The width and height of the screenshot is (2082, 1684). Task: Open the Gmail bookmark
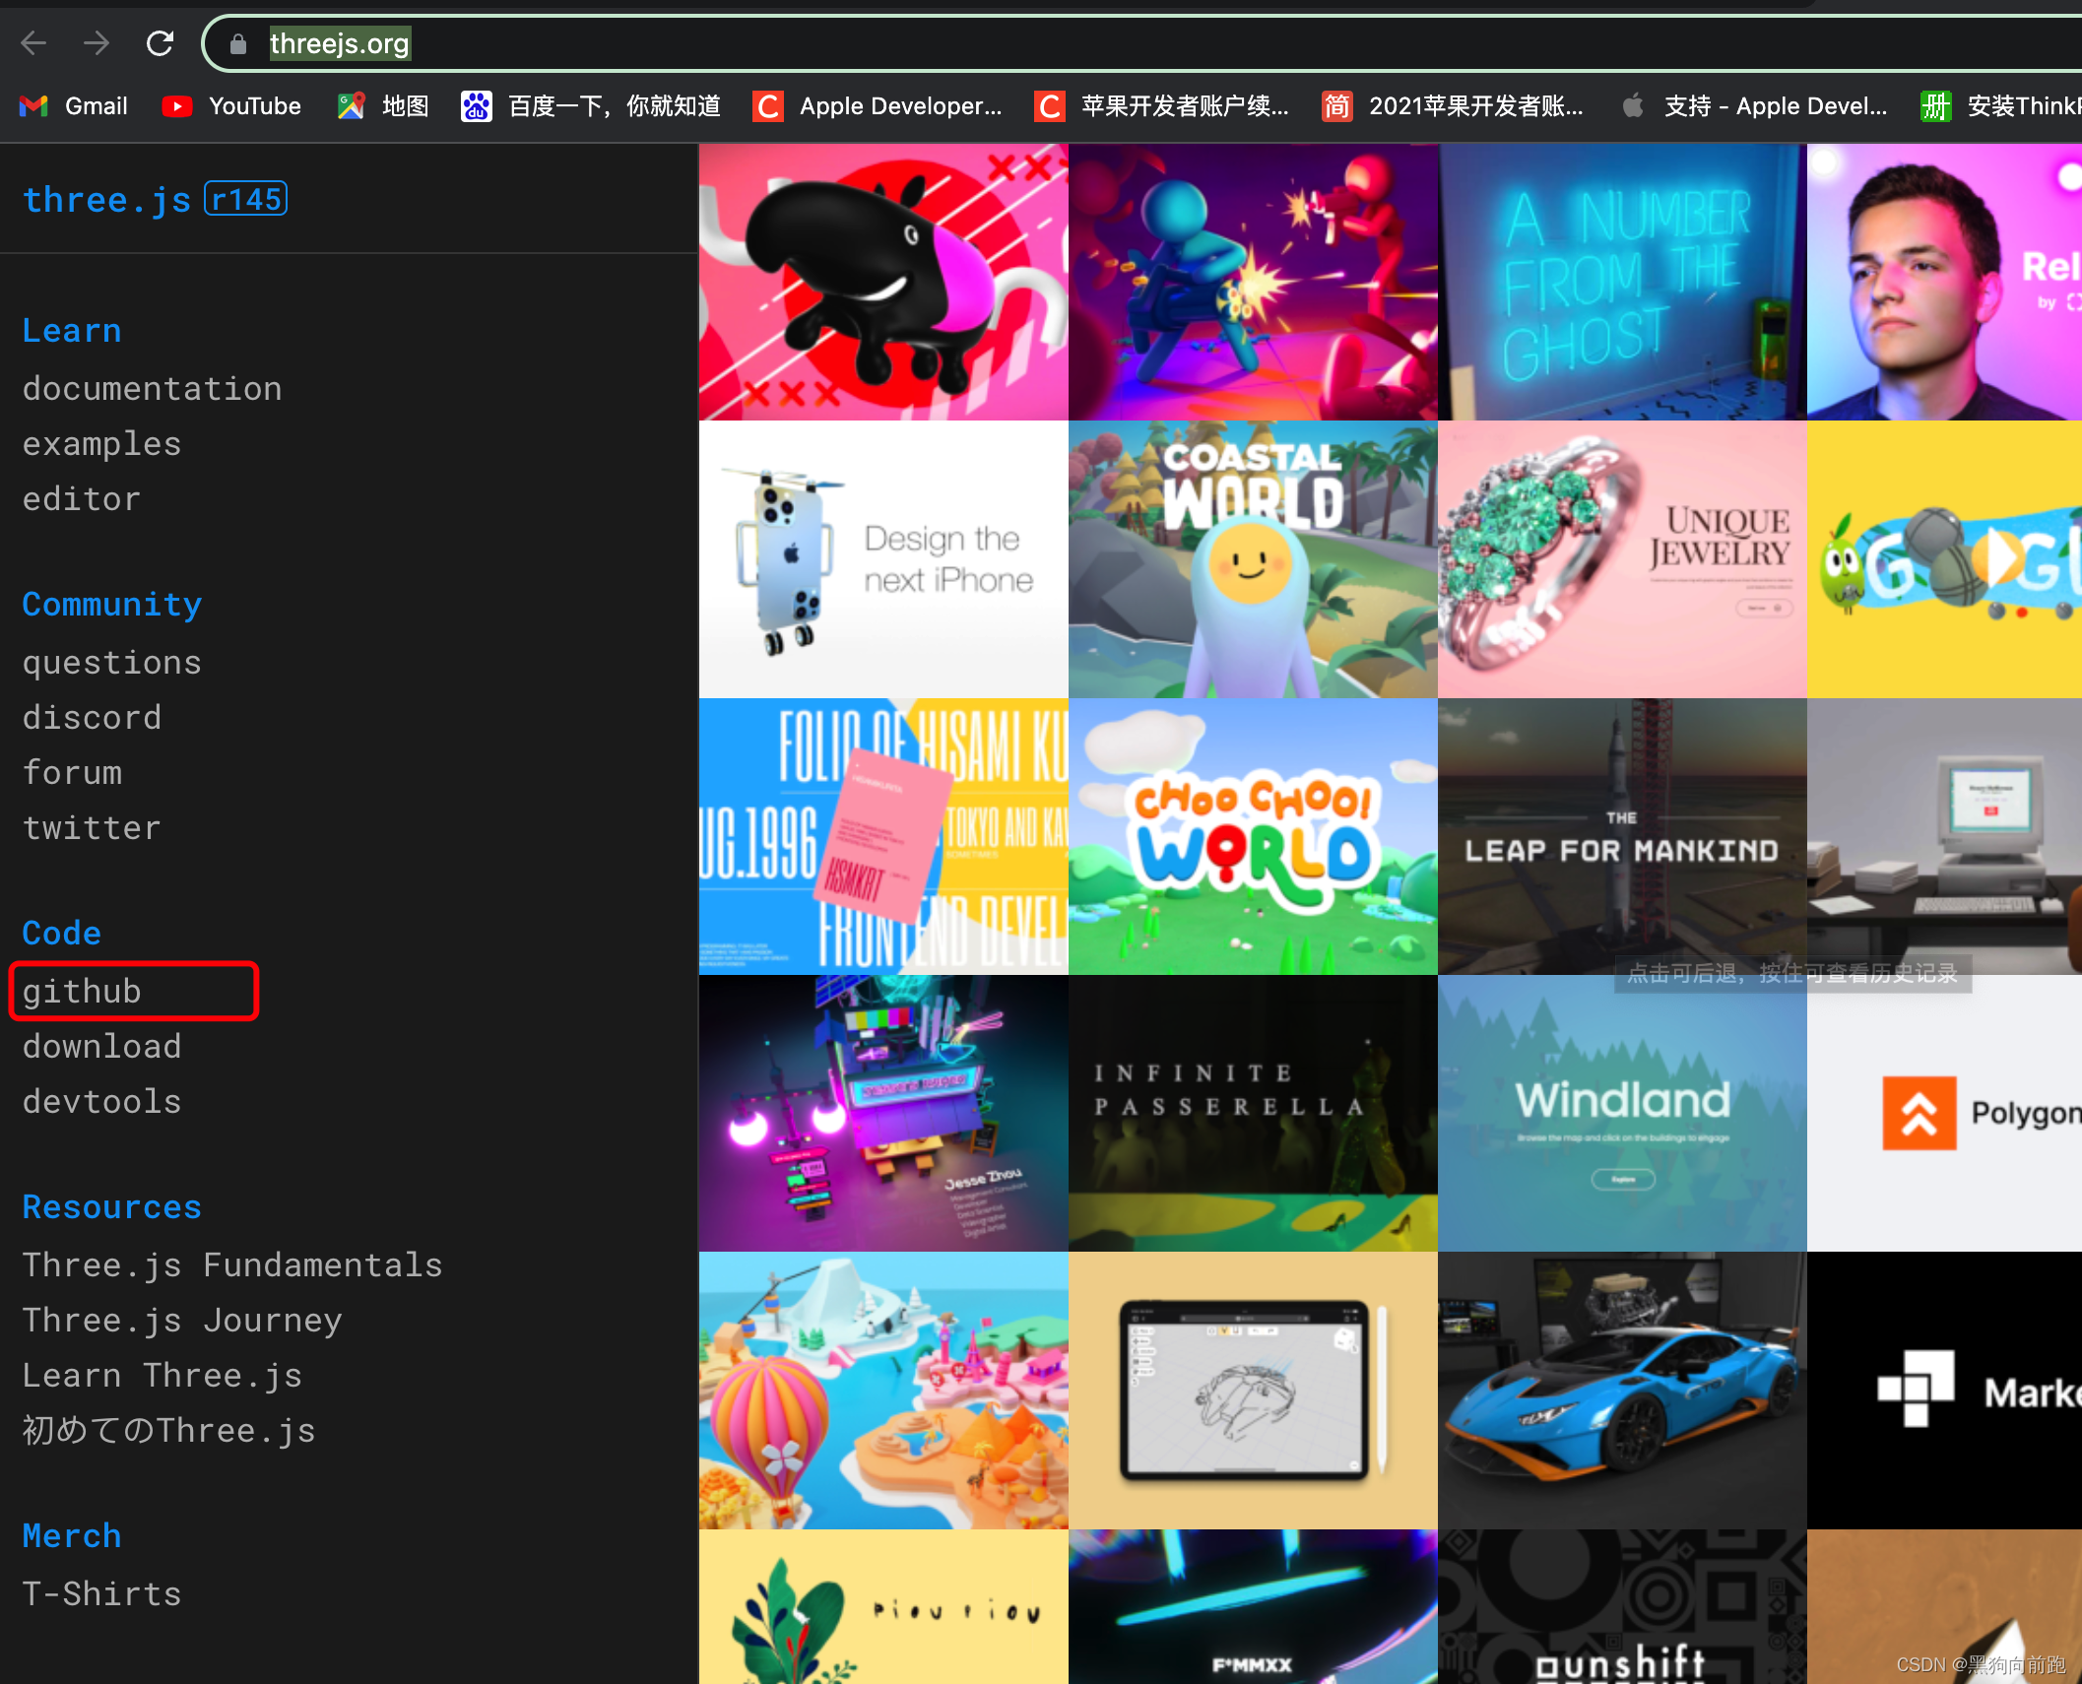pos(74,106)
